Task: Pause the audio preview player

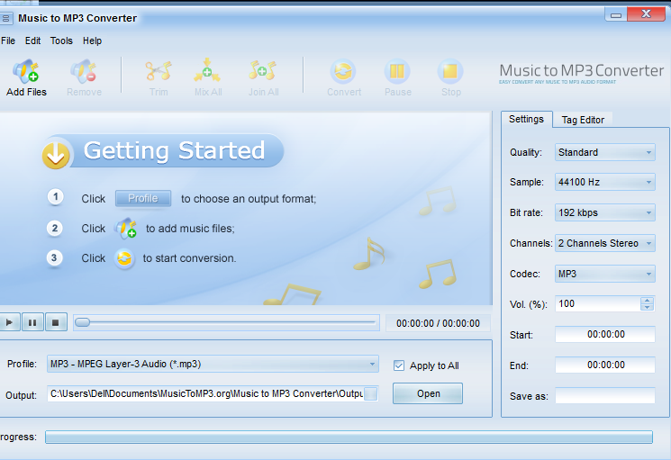Action: (x=32, y=322)
